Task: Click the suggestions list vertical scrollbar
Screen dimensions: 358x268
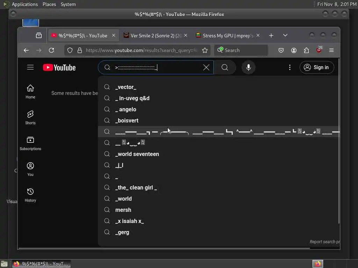Action: 339,141
